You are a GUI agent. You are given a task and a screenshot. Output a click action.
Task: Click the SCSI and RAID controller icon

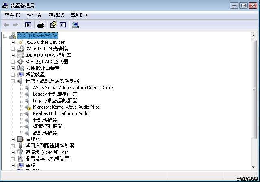[20, 62]
